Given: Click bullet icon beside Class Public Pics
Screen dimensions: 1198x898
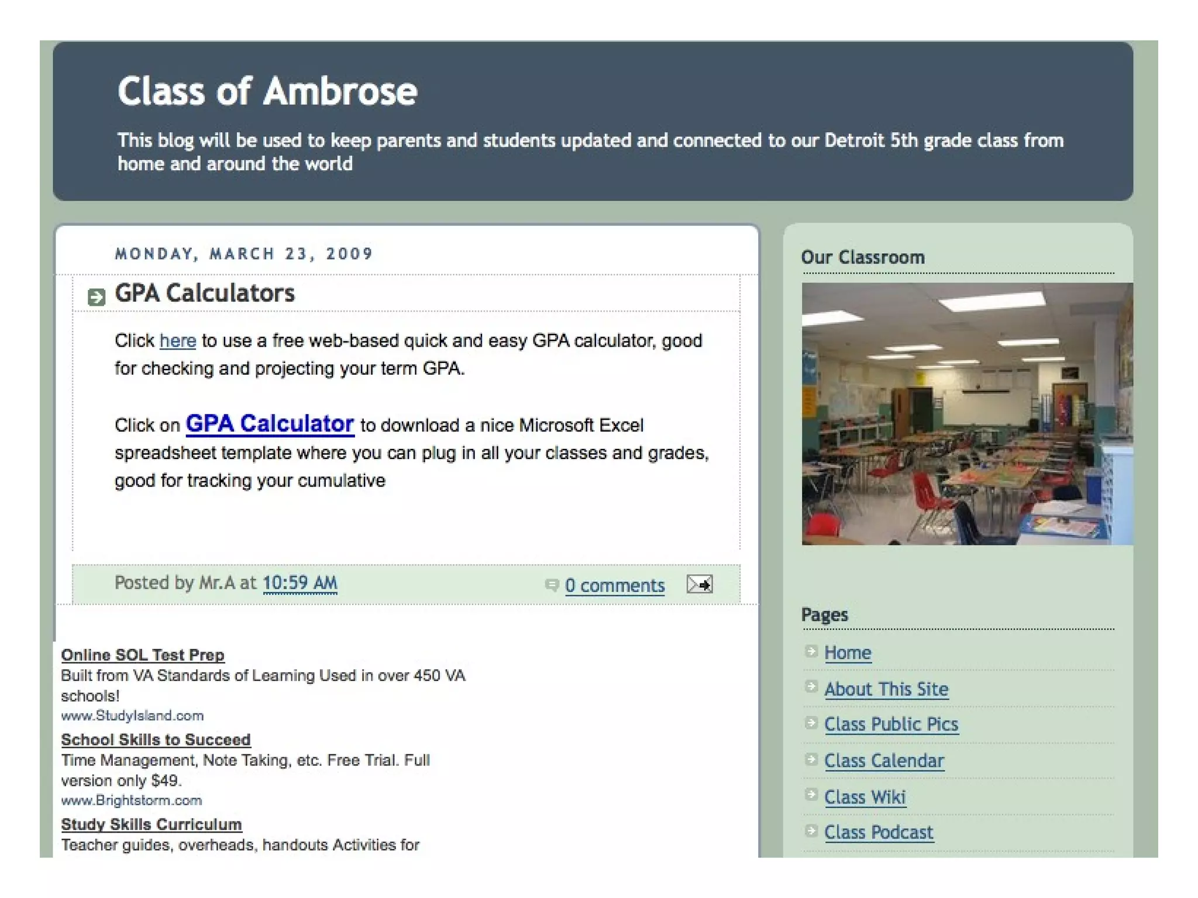Looking at the screenshot, I should (811, 723).
